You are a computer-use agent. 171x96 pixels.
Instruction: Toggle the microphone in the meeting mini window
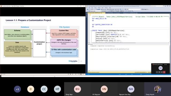coord(159,72)
